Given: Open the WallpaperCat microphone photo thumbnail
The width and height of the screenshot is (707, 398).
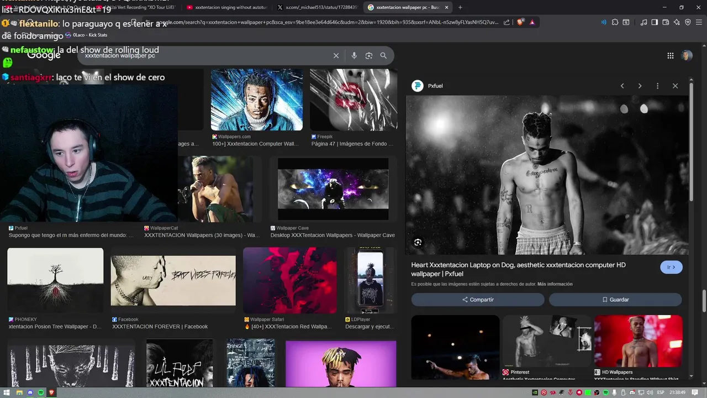Looking at the screenshot, I should (215, 189).
